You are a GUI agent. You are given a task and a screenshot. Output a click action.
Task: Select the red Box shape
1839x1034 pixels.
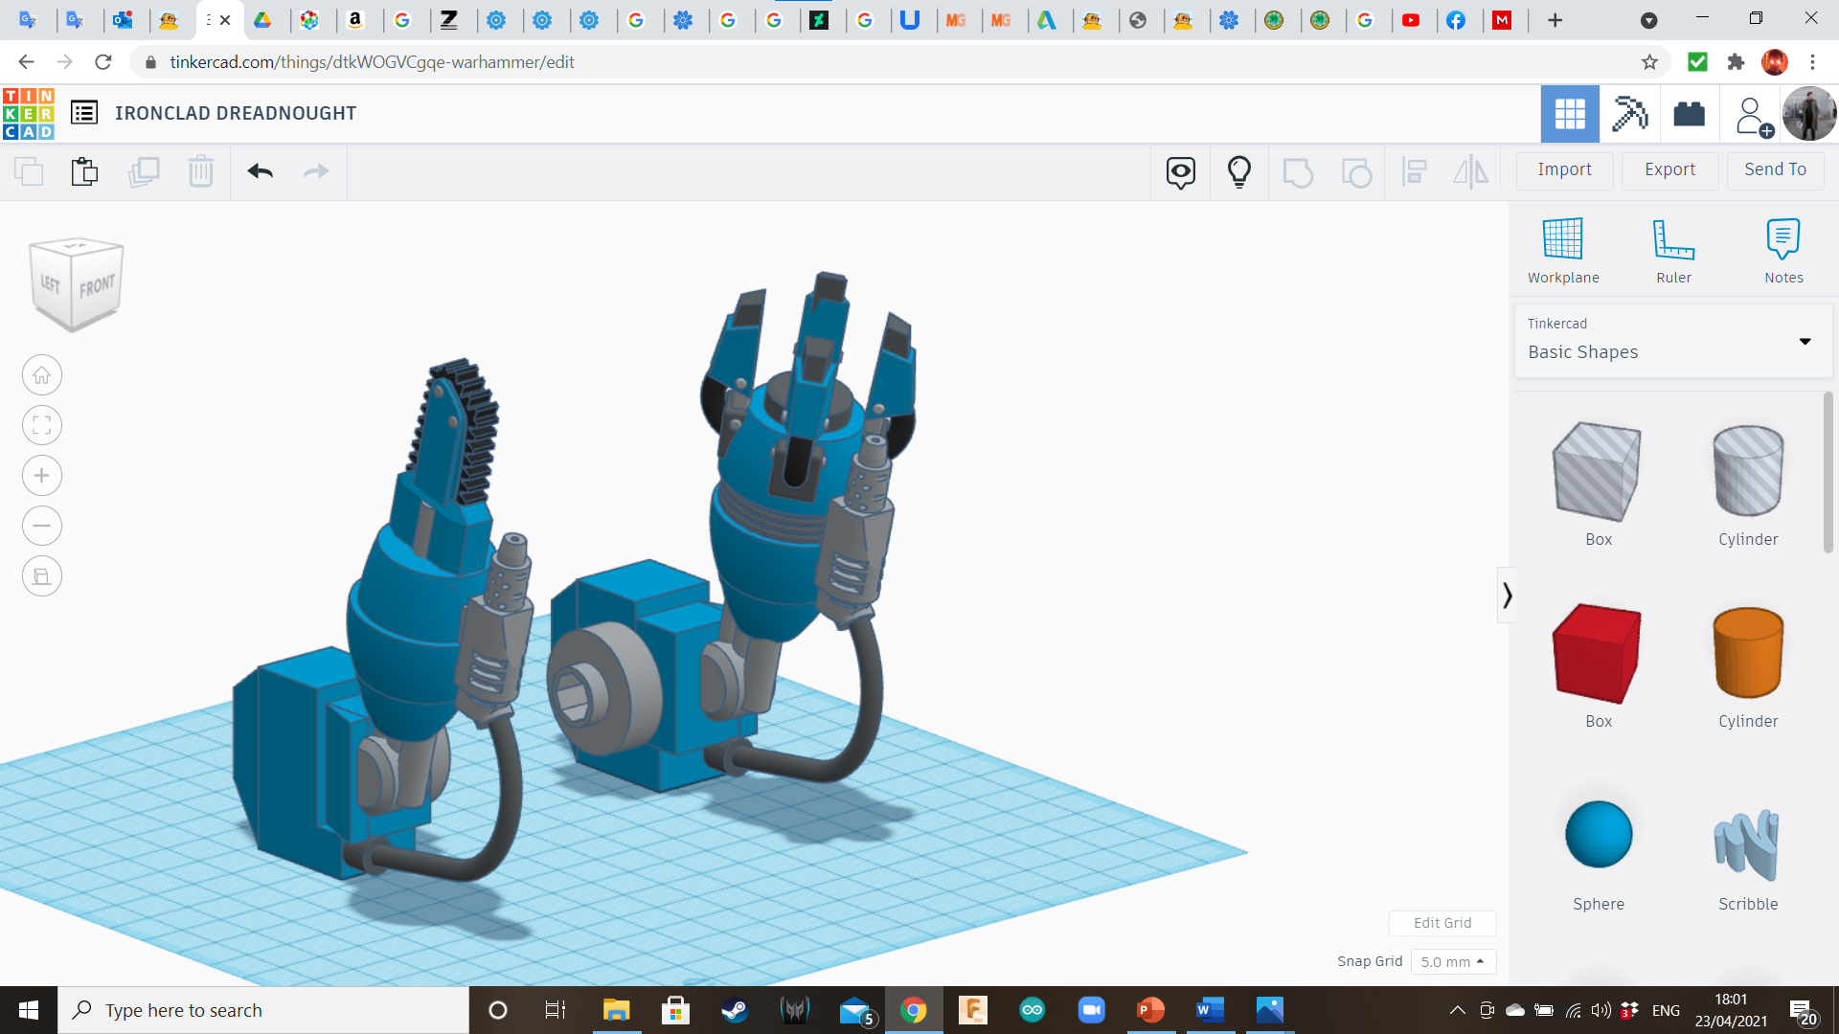(x=1597, y=653)
